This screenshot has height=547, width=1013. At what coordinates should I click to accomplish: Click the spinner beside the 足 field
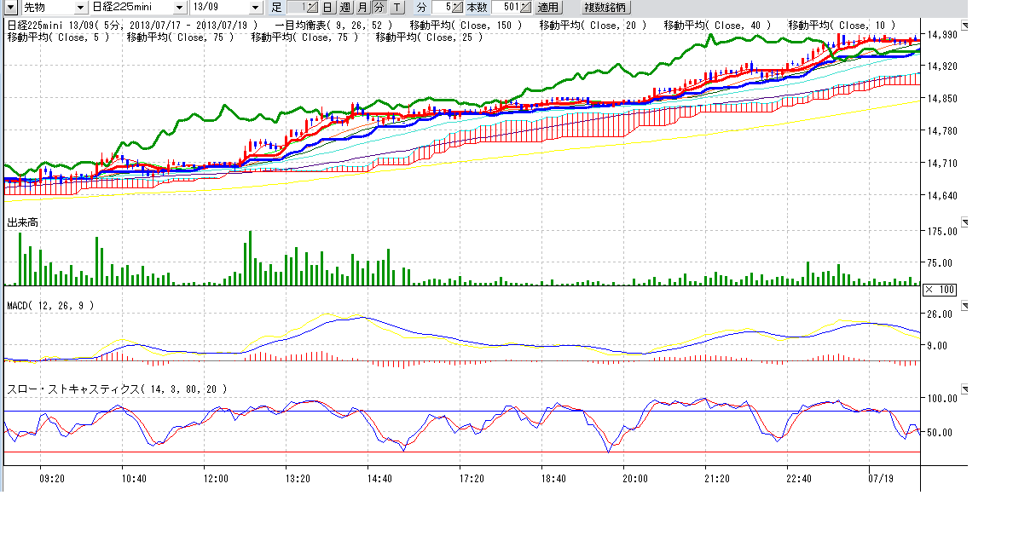[x=311, y=7]
